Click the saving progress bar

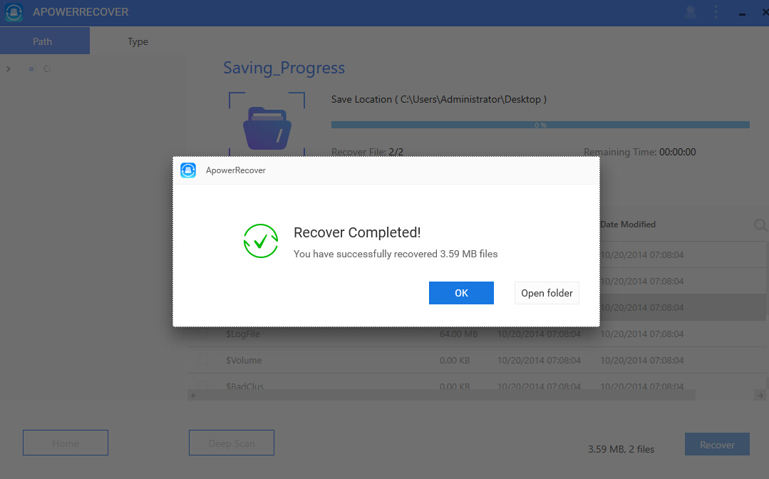540,125
